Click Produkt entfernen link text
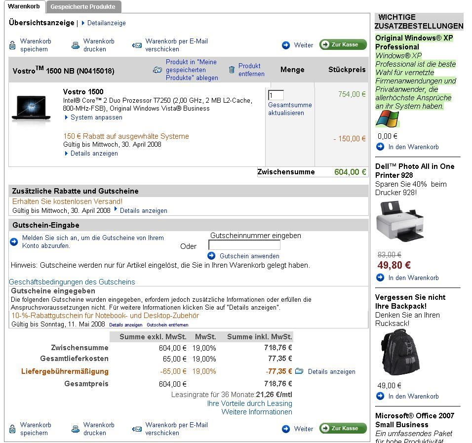This screenshot has height=443, width=472. 251,70
